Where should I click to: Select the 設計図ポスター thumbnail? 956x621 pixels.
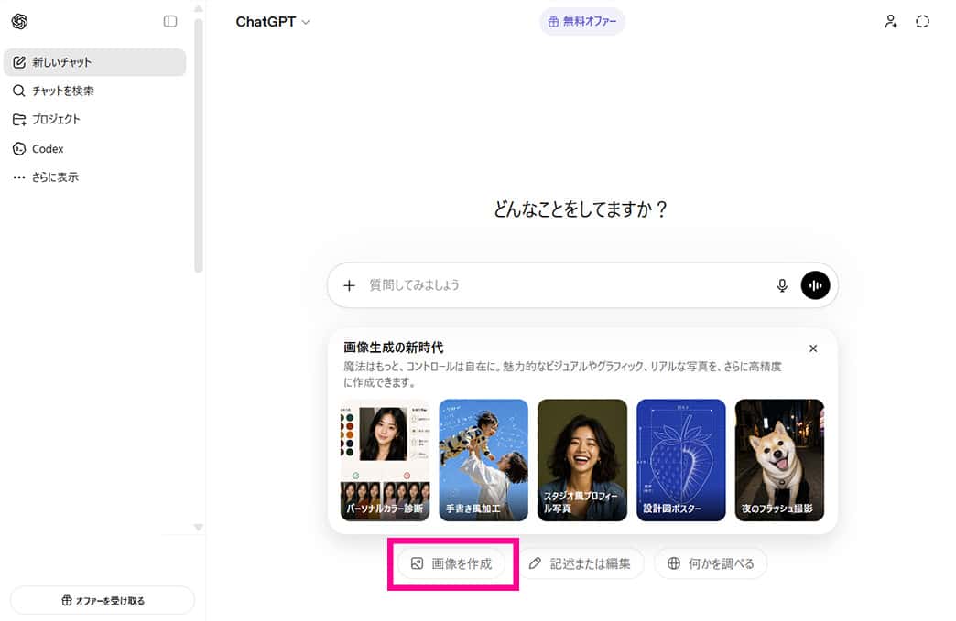(x=681, y=460)
